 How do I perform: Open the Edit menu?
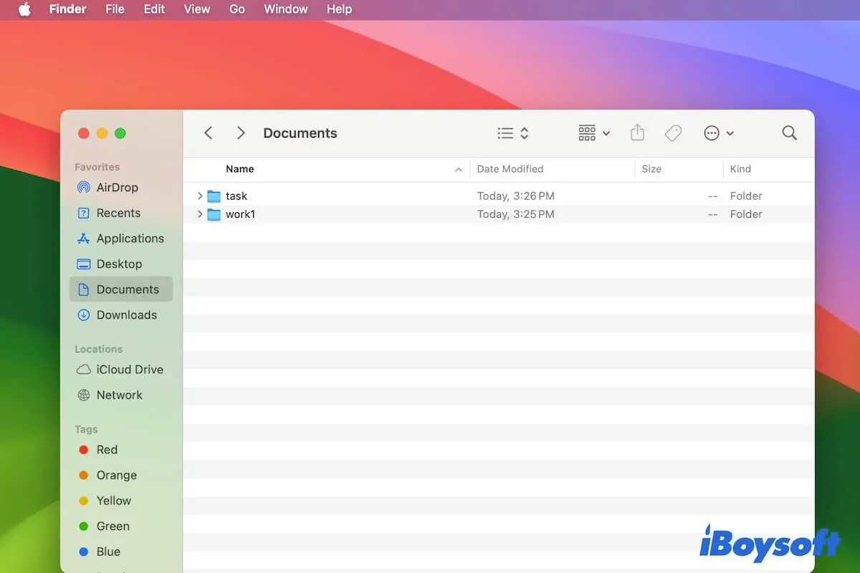[154, 9]
